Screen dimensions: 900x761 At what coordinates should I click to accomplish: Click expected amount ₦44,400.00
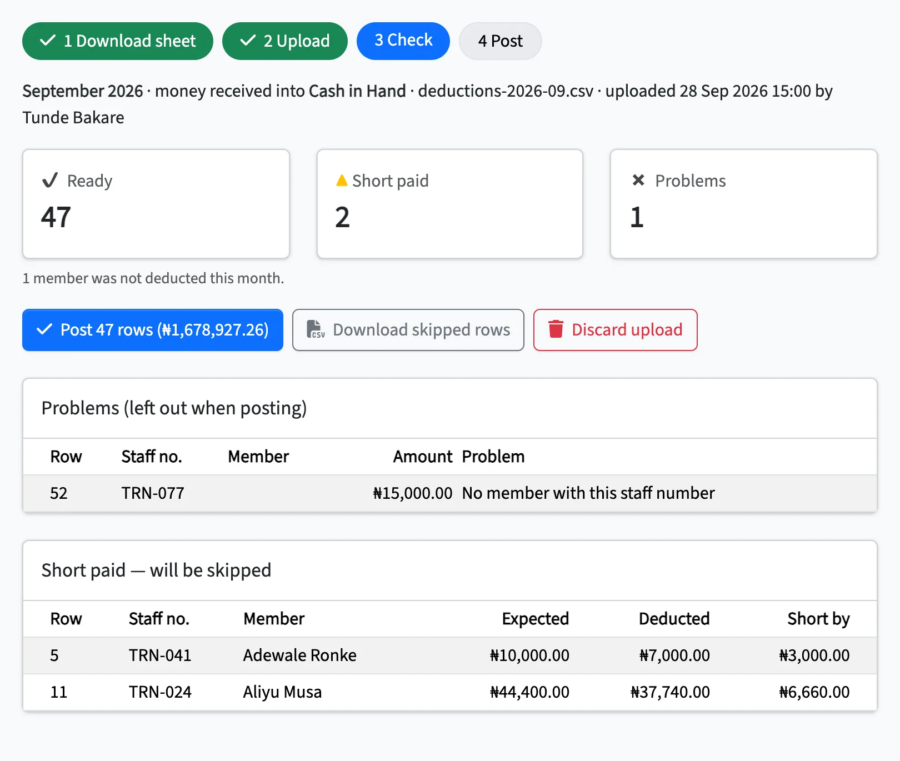(529, 692)
